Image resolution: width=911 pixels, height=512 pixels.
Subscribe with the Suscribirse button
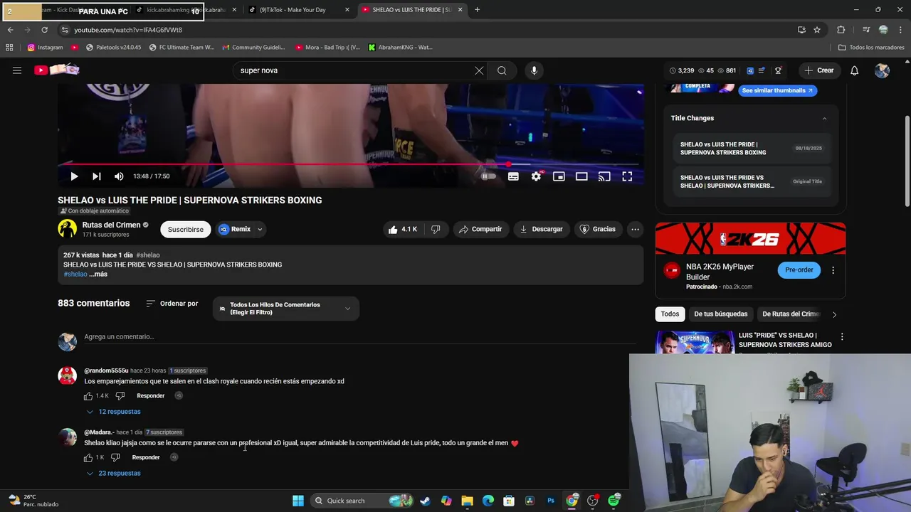(186, 229)
